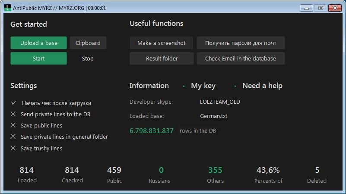Screen dimensions: 346x194
Task: Start checking the loaded base
Action: point(38,58)
